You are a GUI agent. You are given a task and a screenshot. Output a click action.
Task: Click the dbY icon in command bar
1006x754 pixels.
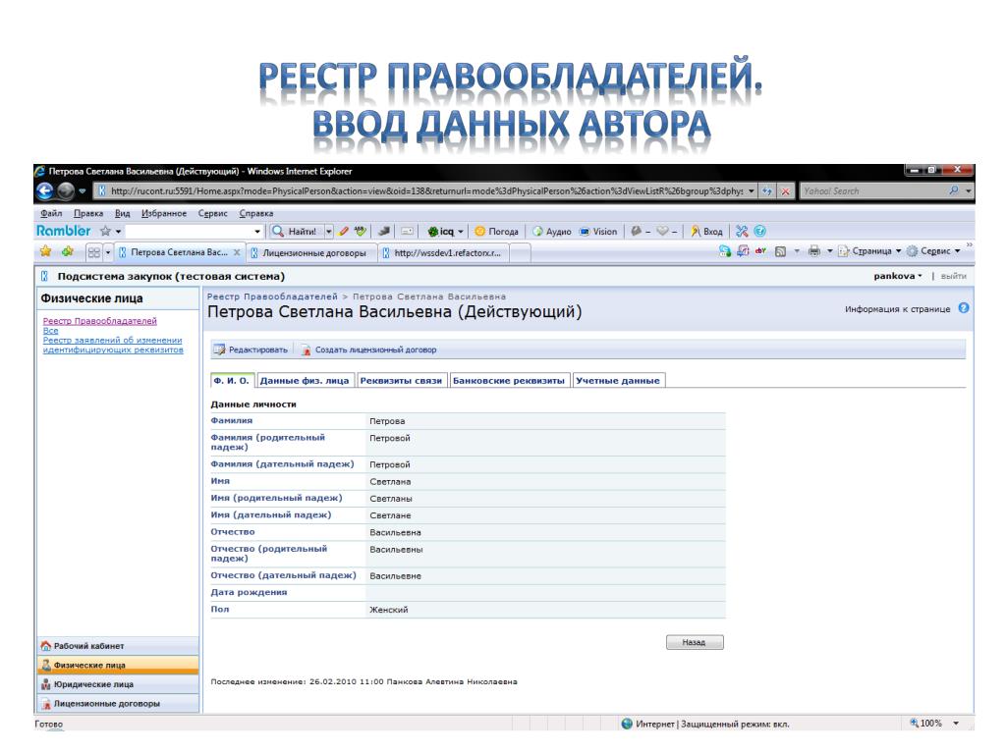click(x=761, y=251)
